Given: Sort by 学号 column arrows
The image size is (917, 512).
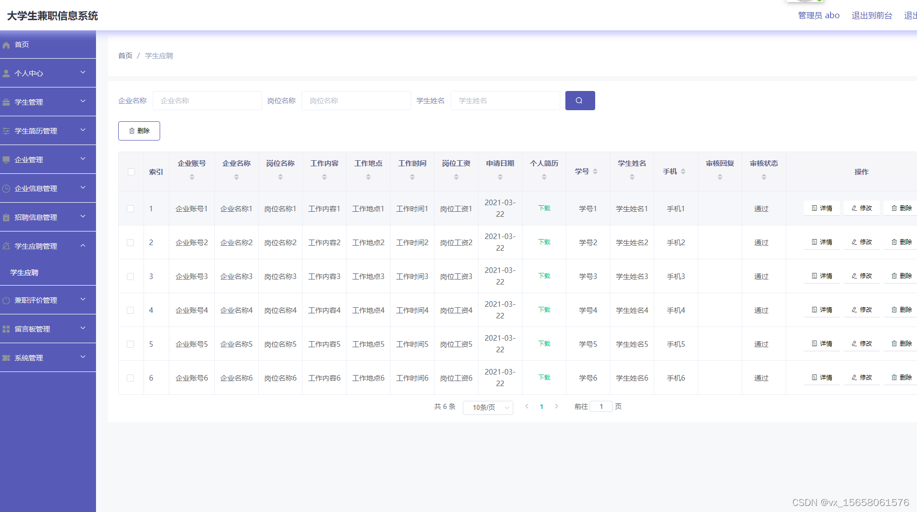Looking at the screenshot, I should pyautogui.click(x=595, y=172).
